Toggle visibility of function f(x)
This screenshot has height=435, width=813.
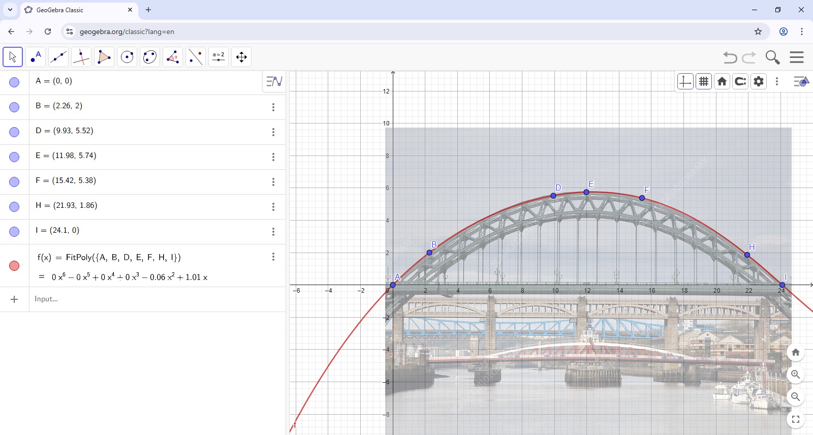click(14, 266)
